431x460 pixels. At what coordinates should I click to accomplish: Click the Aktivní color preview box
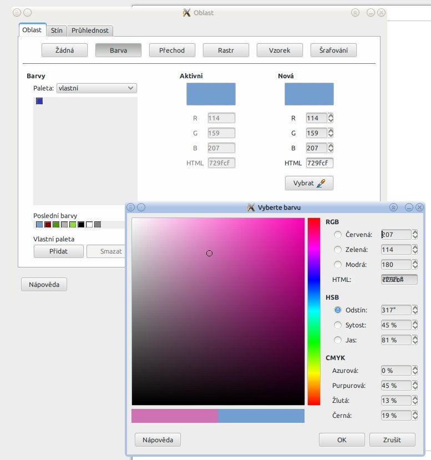[211, 94]
